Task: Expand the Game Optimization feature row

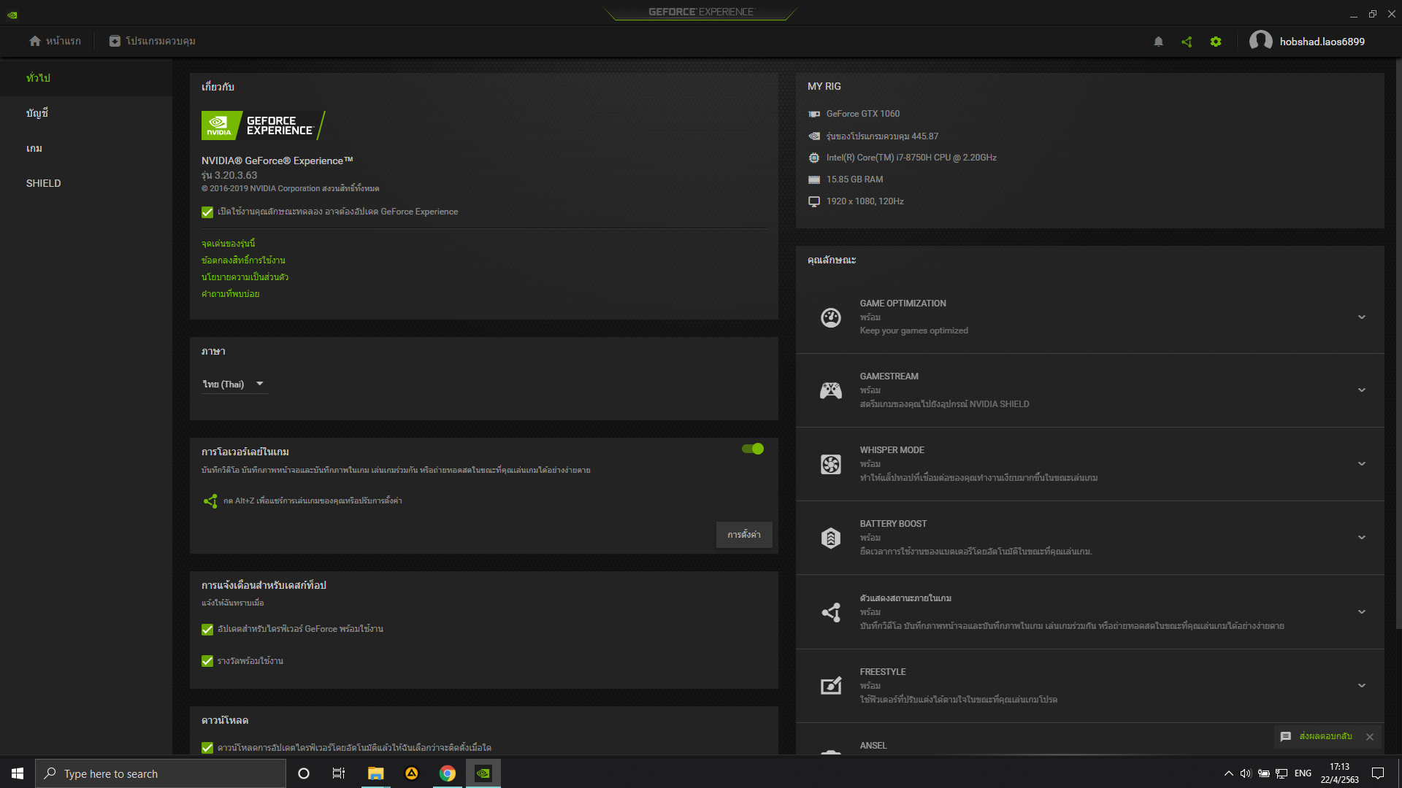Action: pos(1362,317)
